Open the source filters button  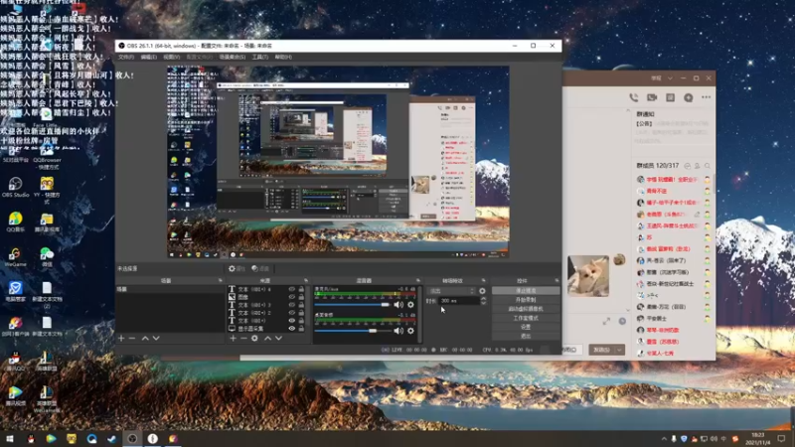pos(260,268)
